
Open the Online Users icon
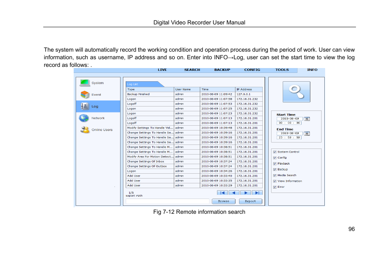coord(84,130)
